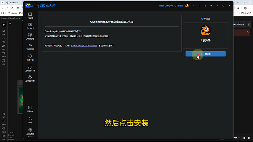Screen dimensions: 253x142
Task: Click the ComfyUI管理大师 logo
Action: (40, 6)
